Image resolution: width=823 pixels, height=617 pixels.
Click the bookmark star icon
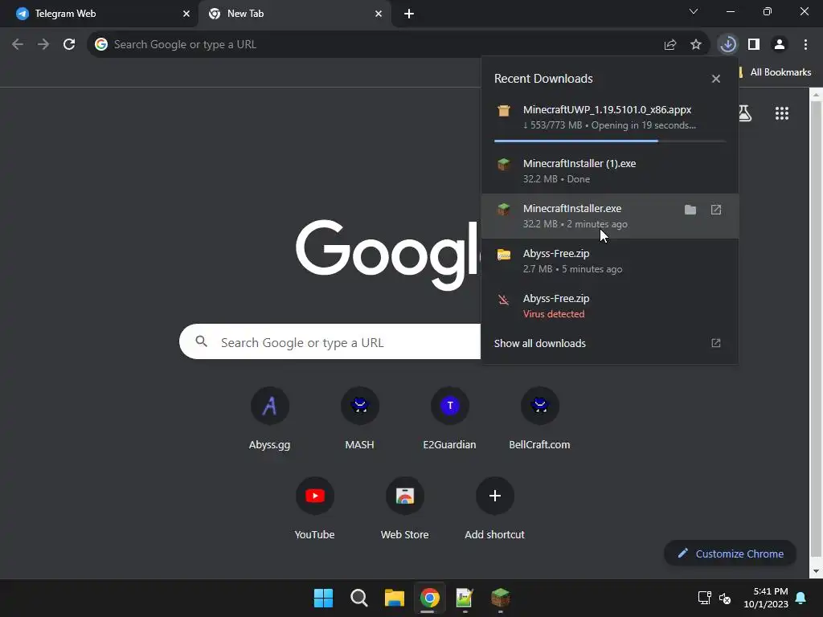696,45
